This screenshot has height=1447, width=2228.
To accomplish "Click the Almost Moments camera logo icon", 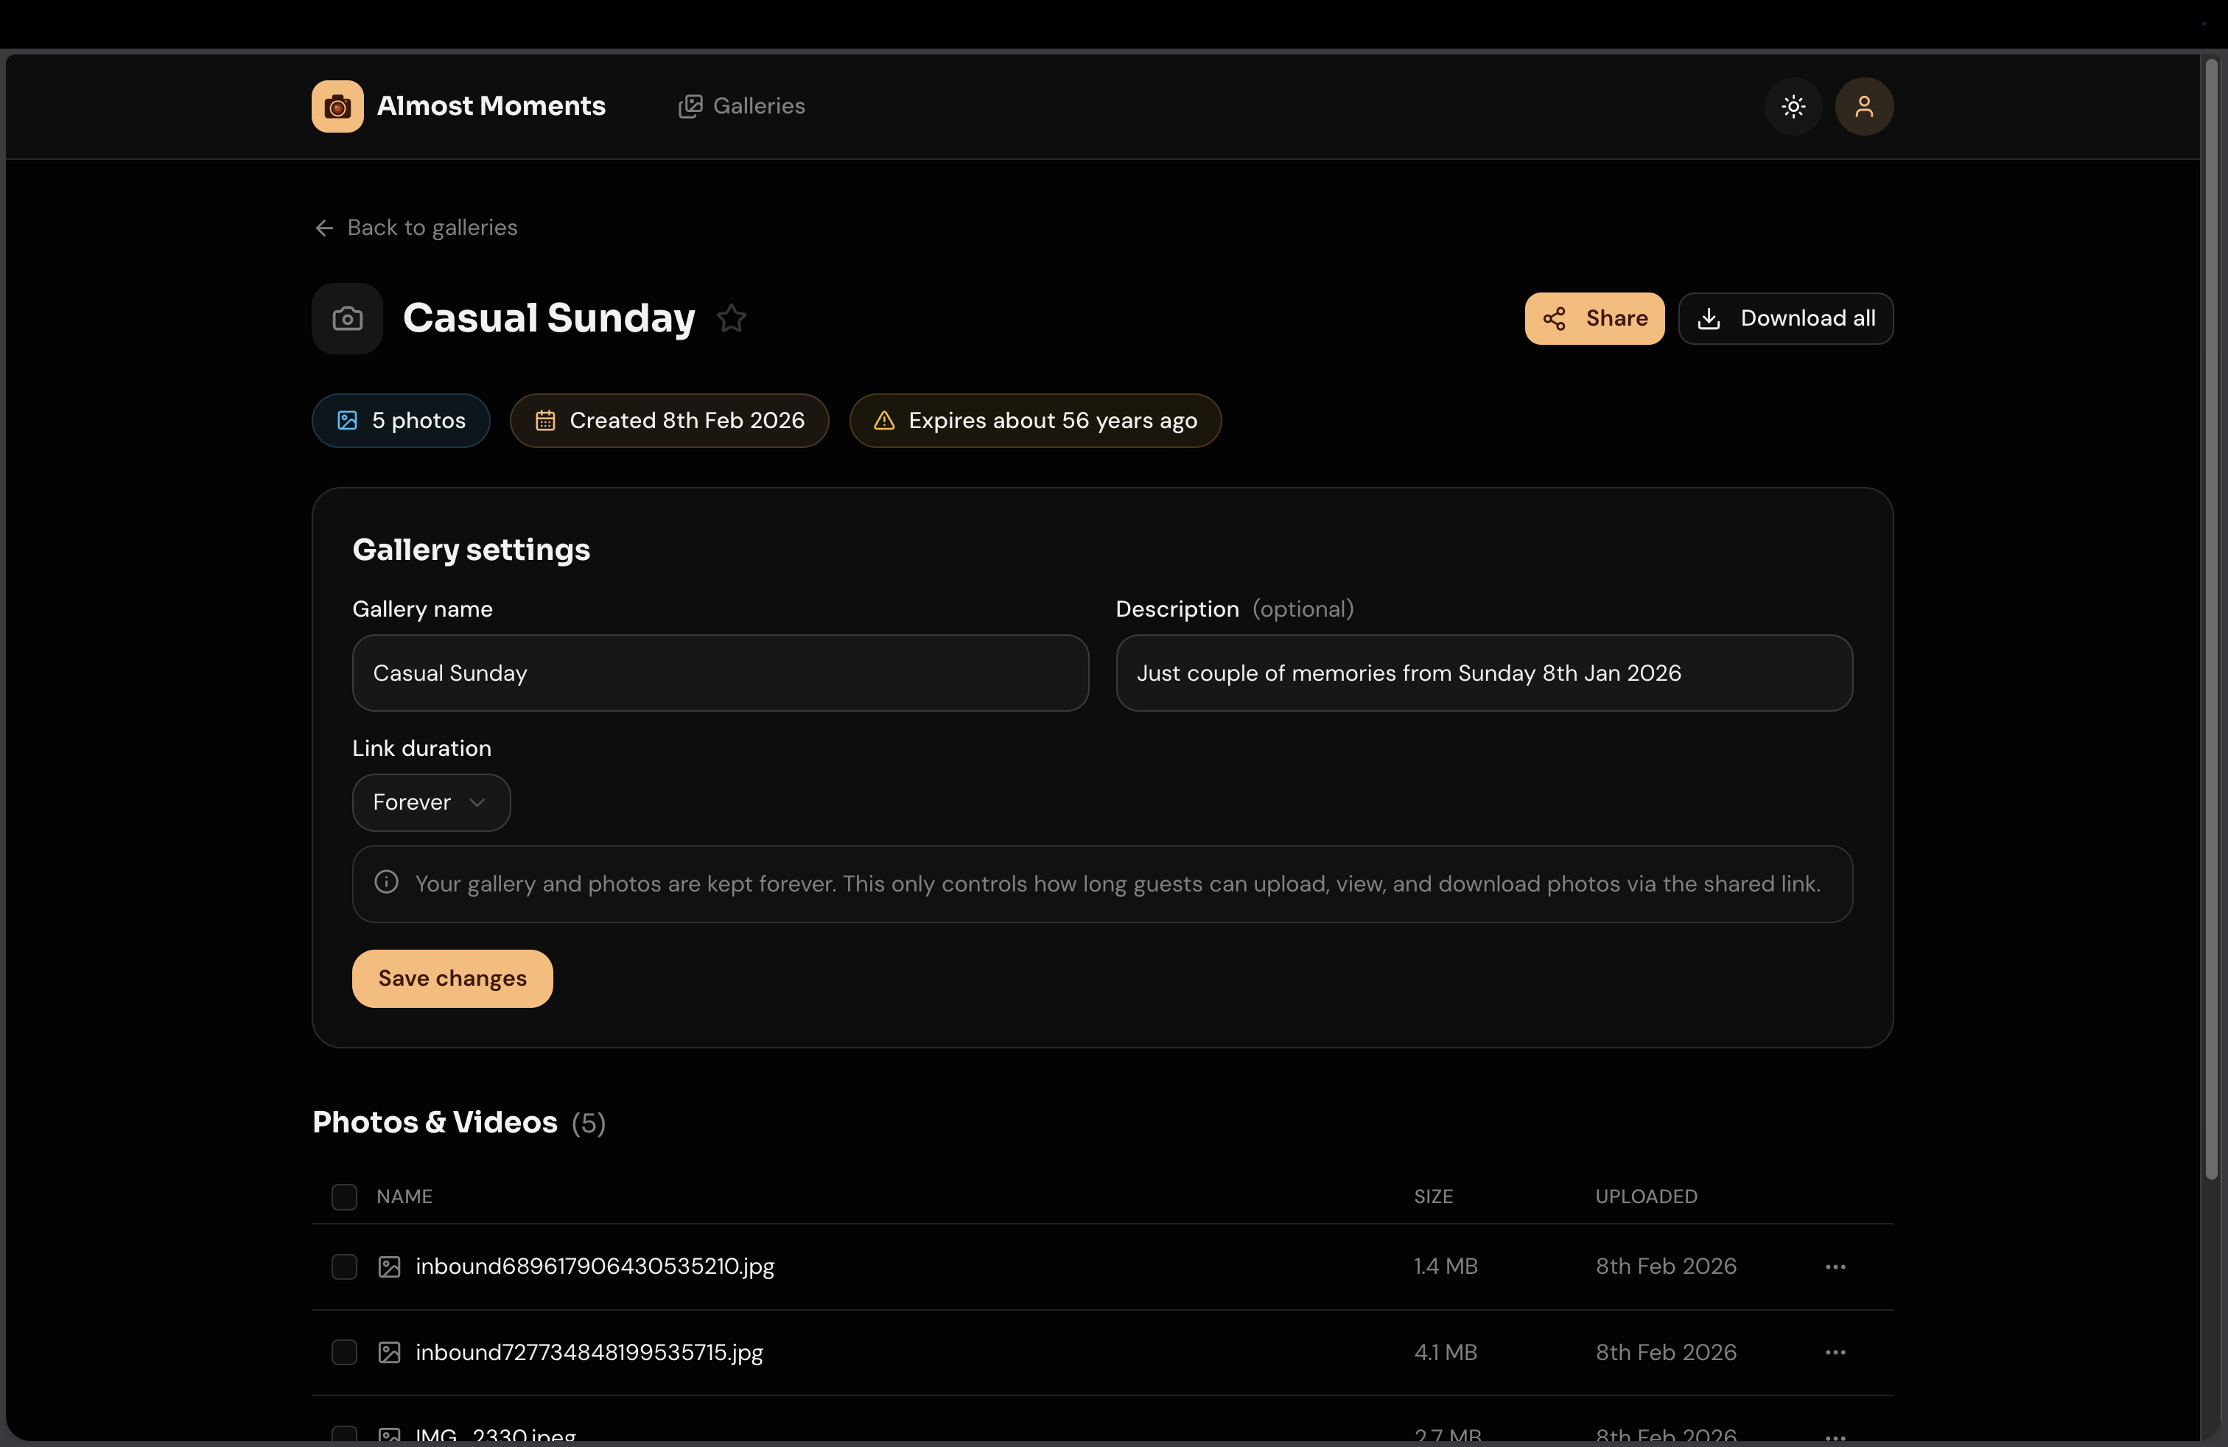I will 337,107.
